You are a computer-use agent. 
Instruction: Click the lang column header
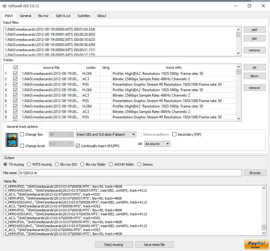click(106, 68)
